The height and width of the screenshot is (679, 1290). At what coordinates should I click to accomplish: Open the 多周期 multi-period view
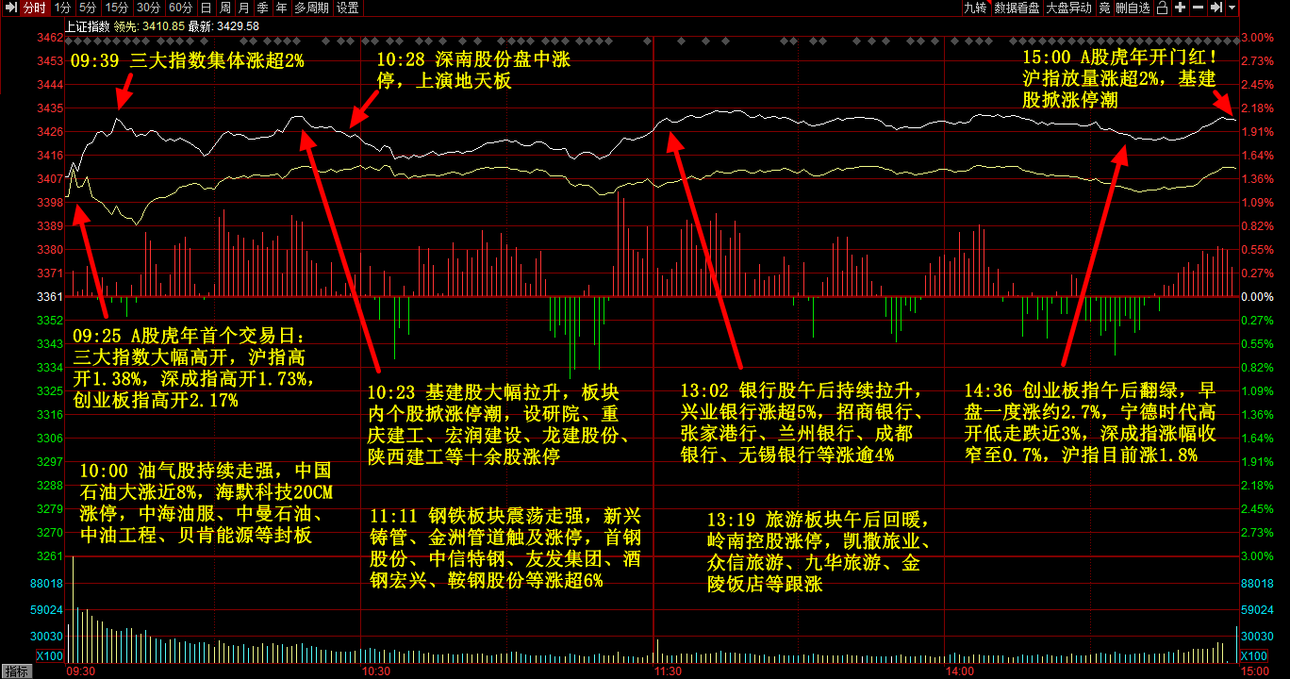(x=311, y=8)
